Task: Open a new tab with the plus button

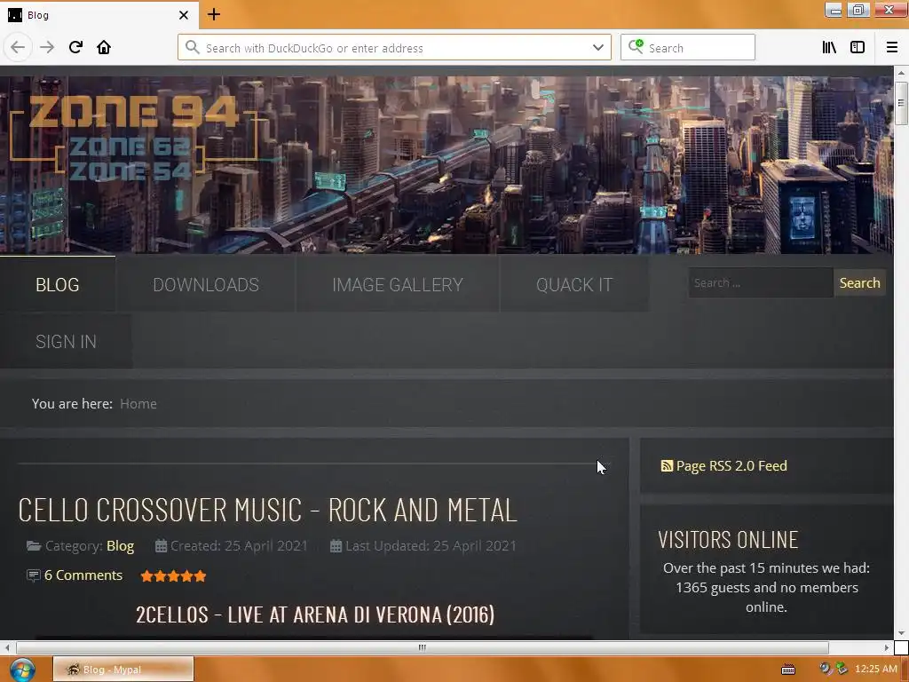Action: pos(214,14)
